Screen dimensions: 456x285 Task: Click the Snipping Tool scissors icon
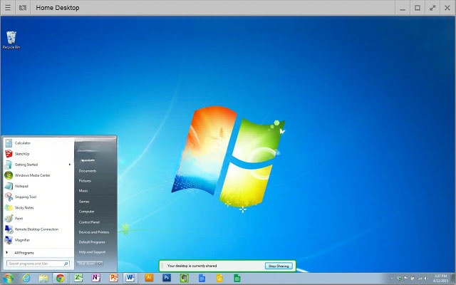pos(9,197)
